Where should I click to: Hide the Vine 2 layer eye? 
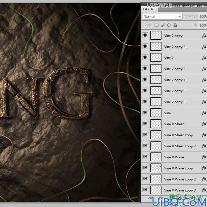tap(145, 57)
